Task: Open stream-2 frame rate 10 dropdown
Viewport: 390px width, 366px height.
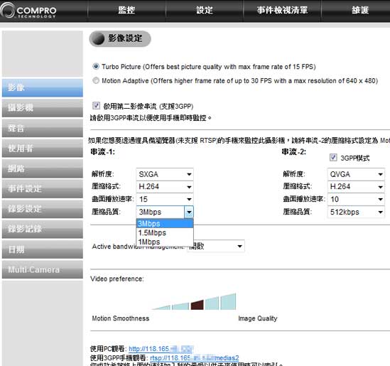Action: point(356,199)
